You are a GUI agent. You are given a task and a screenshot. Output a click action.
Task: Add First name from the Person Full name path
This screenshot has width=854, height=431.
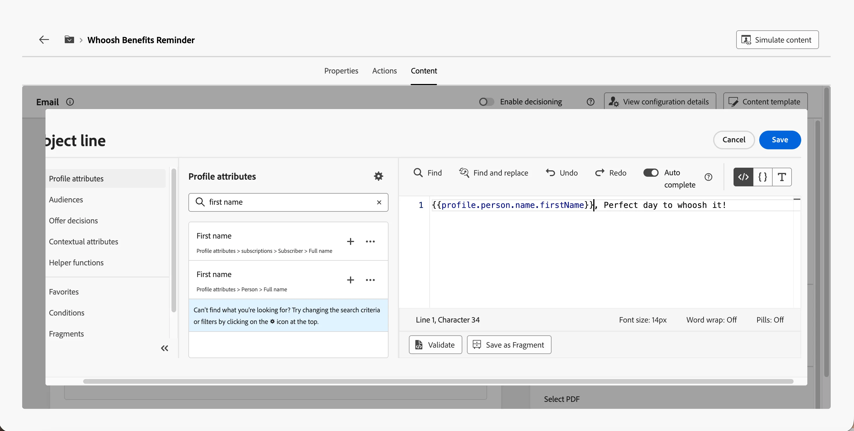click(350, 280)
